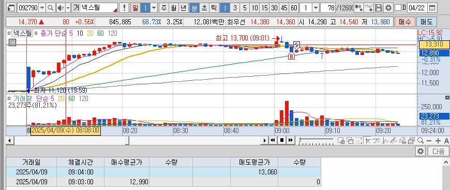
Task: Switch to 틱 (tick) chart period
Action: tap(214, 8)
